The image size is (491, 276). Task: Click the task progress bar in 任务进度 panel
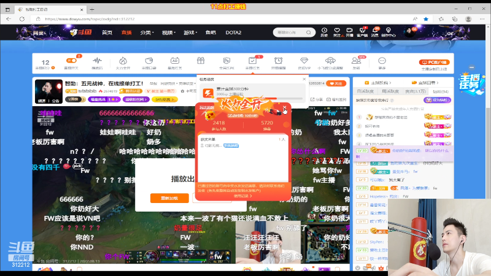260,98
